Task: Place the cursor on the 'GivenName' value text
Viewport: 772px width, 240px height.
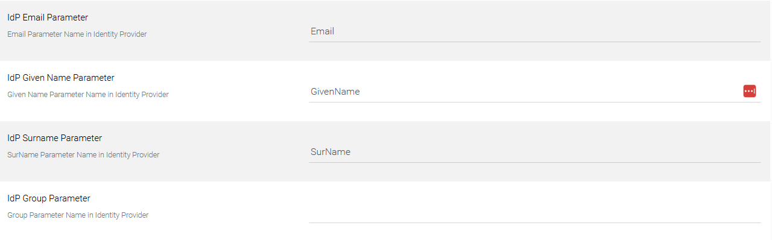Action: point(335,92)
